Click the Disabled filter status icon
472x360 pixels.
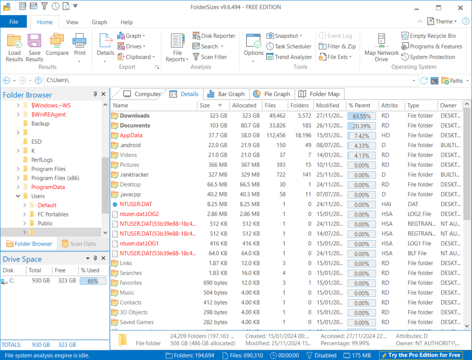309,355
